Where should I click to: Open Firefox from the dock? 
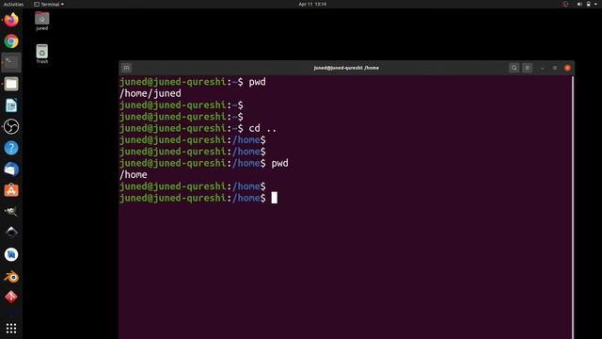pos(11,20)
